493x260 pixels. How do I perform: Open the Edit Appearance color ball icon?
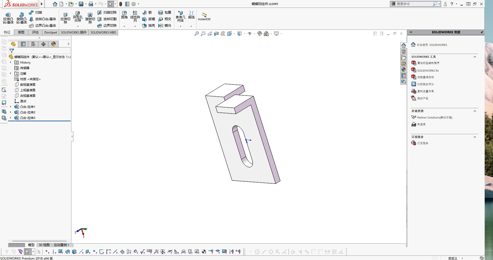[x=260, y=34]
